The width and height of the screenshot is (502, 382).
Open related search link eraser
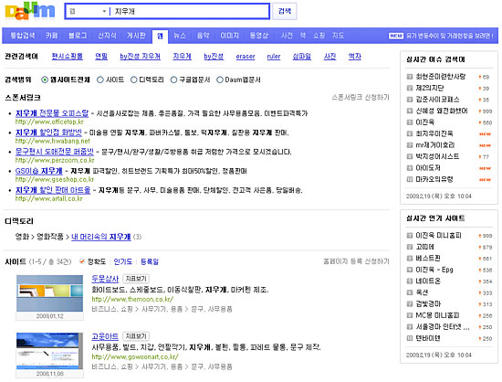pyautogui.click(x=246, y=57)
